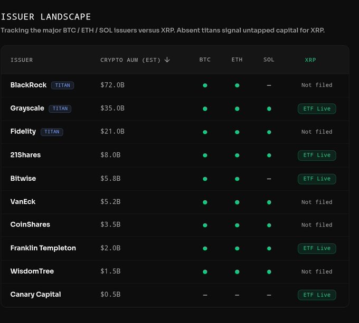The image size is (359, 323).
Task: Click Grayscale's green SOL dot
Action: (x=269, y=109)
